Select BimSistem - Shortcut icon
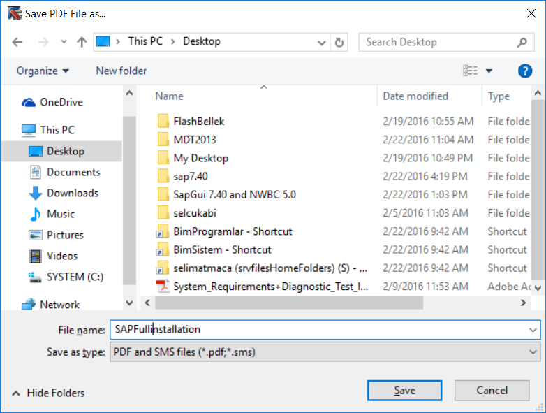 pos(163,249)
